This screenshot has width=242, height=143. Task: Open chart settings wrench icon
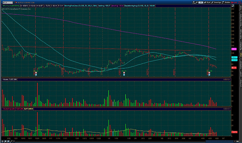point(197,3)
